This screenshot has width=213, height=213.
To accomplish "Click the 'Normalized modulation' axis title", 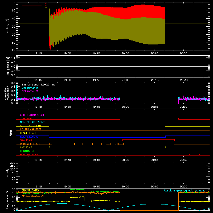I will 6,93.
